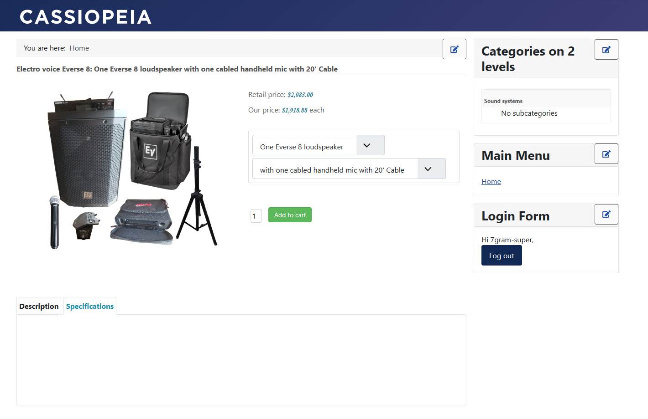Click the Login Form edit icon
648x419 pixels.
tap(606, 214)
